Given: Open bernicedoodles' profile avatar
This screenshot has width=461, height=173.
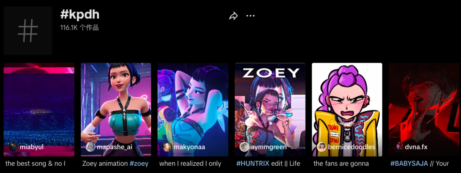Looking at the screenshot, I should point(321,147).
